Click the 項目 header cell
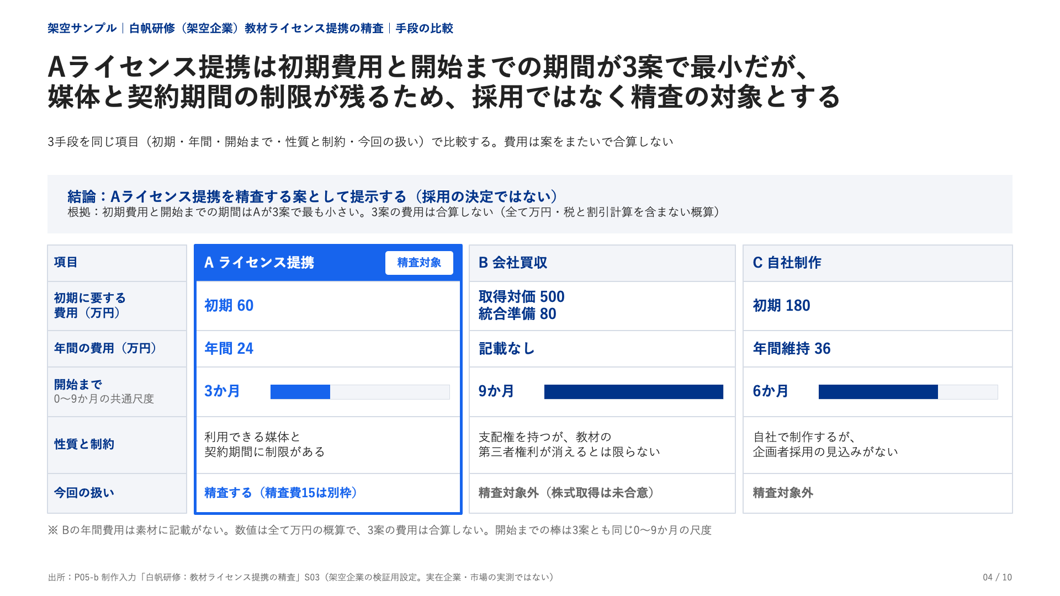Image resolution: width=1060 pixels, height=596 pixels. click(117, 263)
